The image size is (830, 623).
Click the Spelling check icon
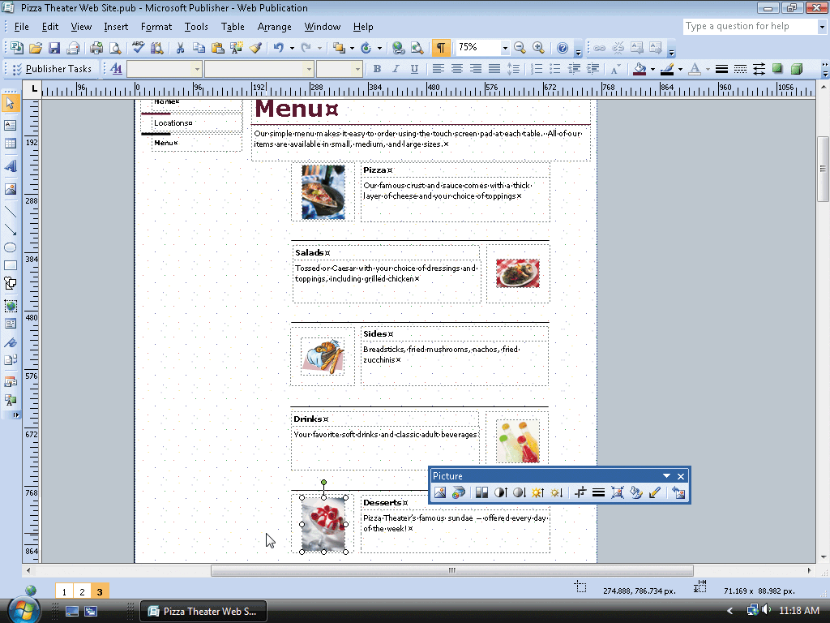coord(139,48)
